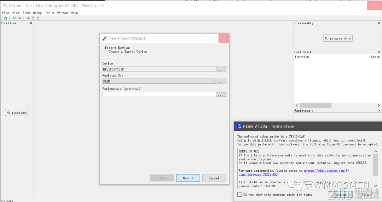Viewport: 382px width, 202px height.
Task: Click the green power start-debug icon
Action: [6, 18]
